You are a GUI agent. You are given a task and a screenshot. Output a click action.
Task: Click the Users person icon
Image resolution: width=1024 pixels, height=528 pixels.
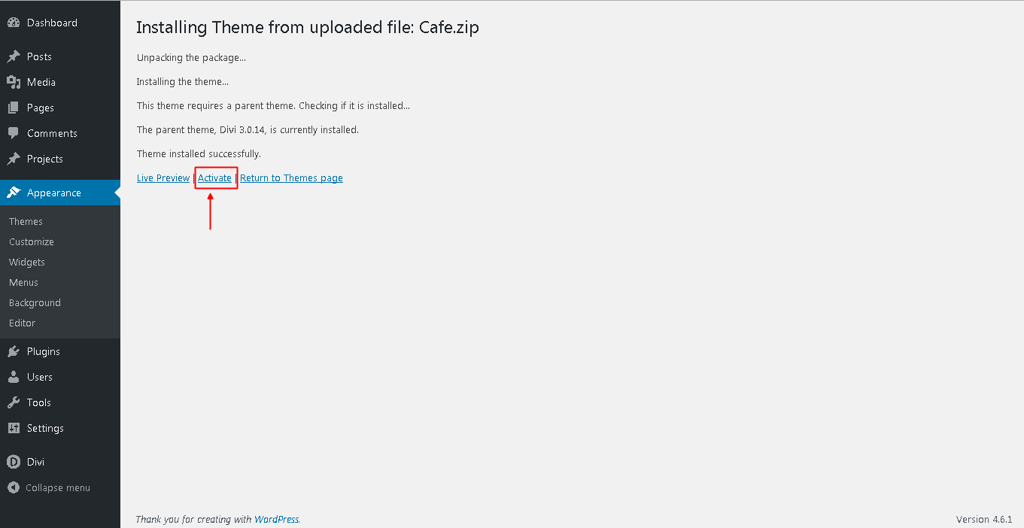[x=14, y=377]
